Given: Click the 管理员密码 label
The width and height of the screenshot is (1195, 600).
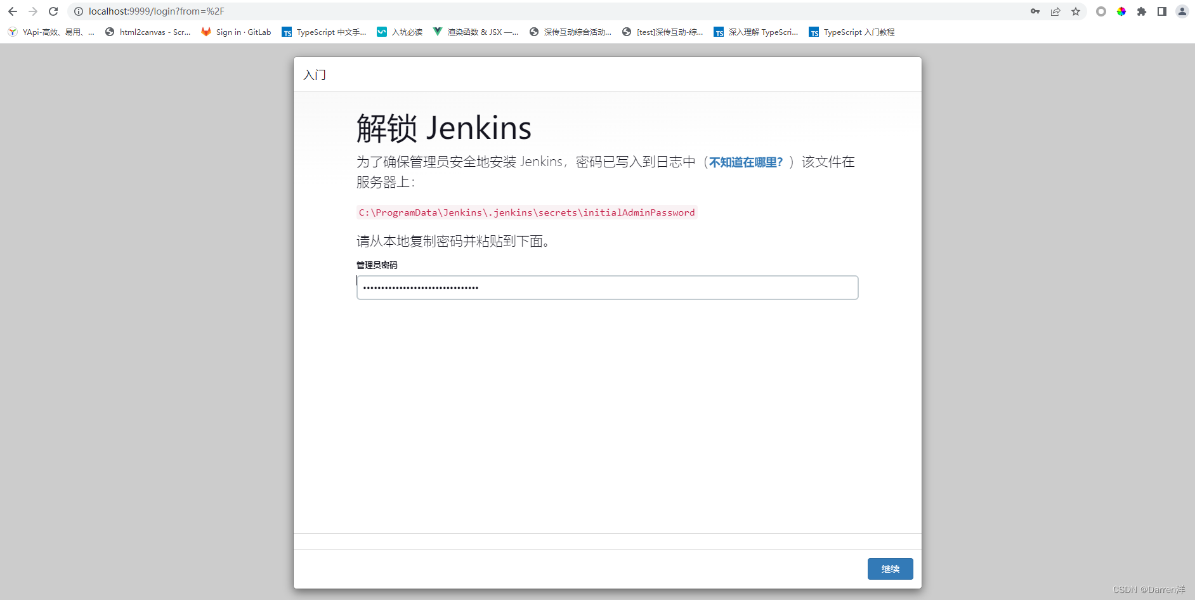Looking at the screenshot, I should (x=377, y=265).
